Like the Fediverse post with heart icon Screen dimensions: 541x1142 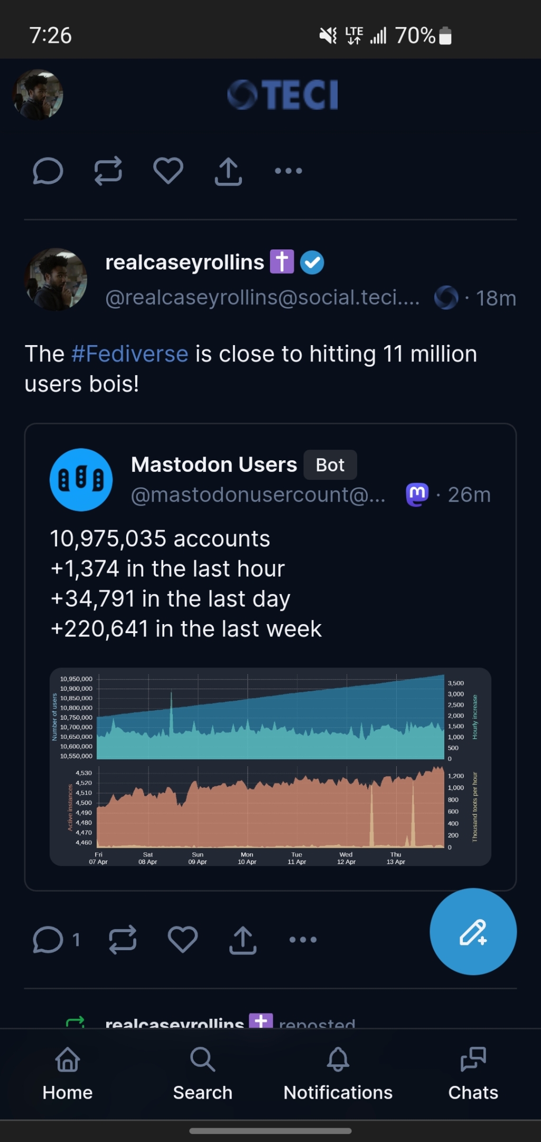(183, 940)
